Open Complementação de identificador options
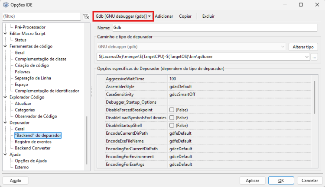This screenshot has width=325, height=187. (47, 91)
